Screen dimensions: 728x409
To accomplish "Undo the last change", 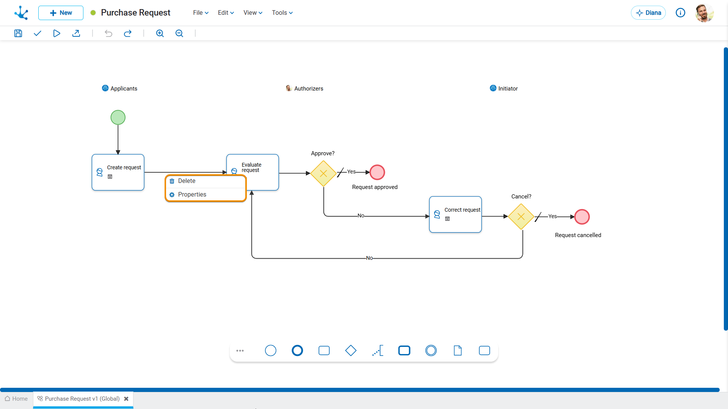I will click(x=108, y=33).
